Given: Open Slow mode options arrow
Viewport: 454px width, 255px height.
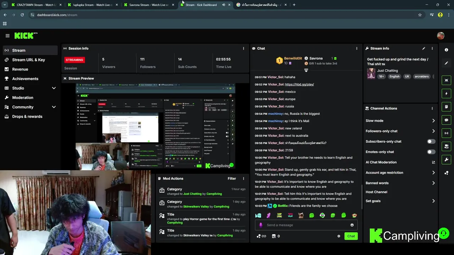Looking at the screenshot, I should (x=433, y=121).
